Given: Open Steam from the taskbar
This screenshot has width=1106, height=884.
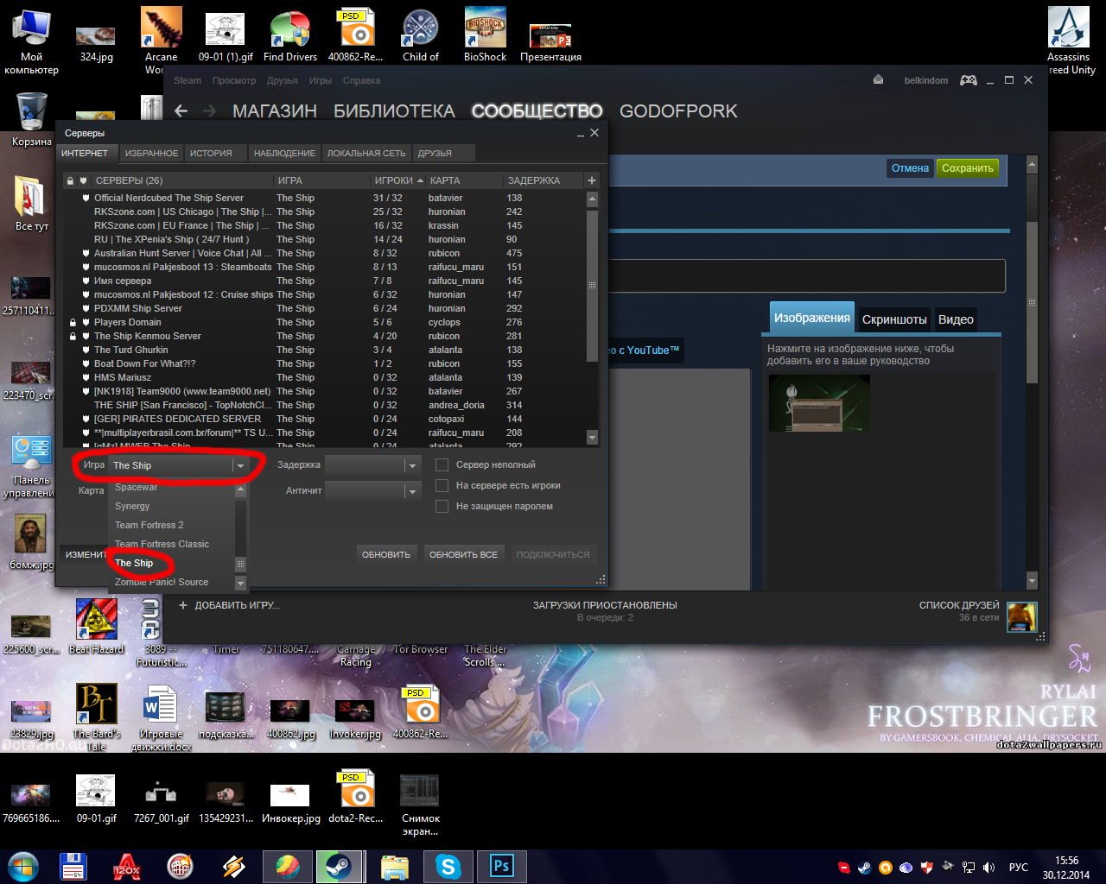Looking at the screenshot, I should 338,866.
